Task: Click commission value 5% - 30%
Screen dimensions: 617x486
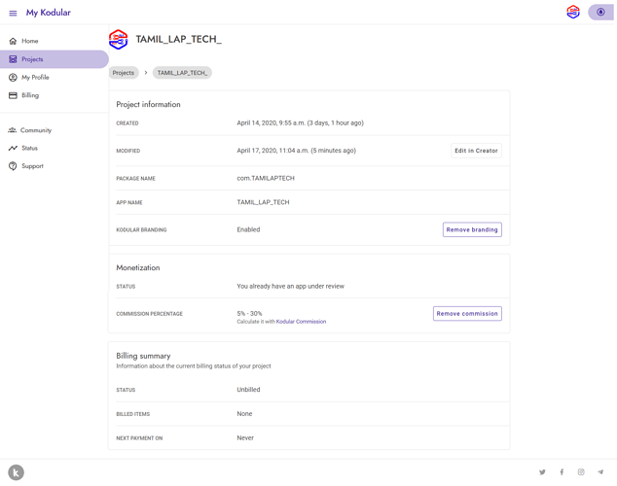Action: pyautogui.click(x=249, y=314)
